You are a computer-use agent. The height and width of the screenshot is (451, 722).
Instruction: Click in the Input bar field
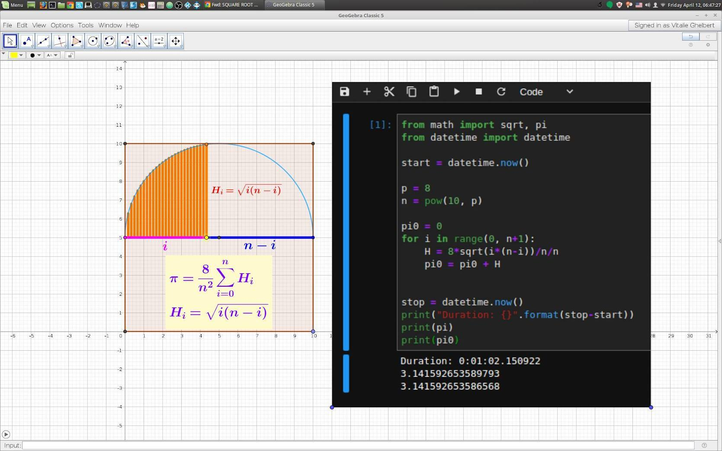[358, 445]
